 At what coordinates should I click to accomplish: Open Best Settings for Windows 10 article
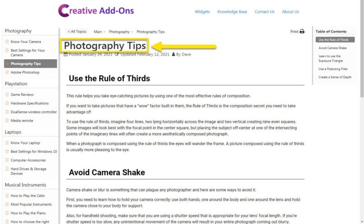pyautogui.click(x=34, y=152)
